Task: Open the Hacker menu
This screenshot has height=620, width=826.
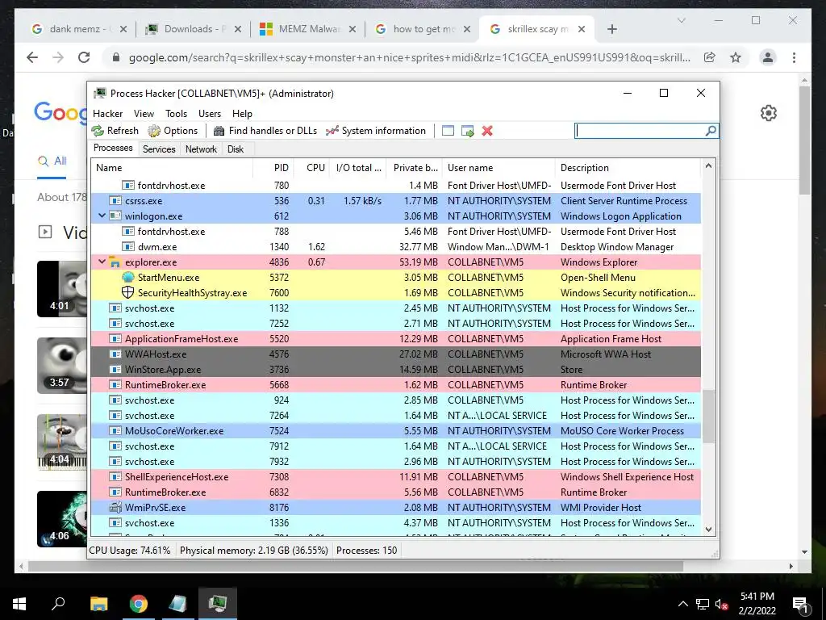Action: pyautogui.click(x=107, y=114)
